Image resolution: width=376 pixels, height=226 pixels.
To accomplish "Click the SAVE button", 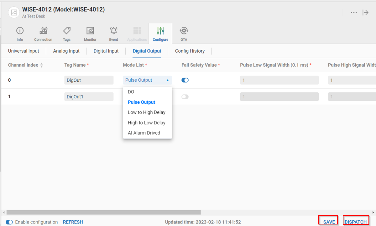I will [329, 222].
